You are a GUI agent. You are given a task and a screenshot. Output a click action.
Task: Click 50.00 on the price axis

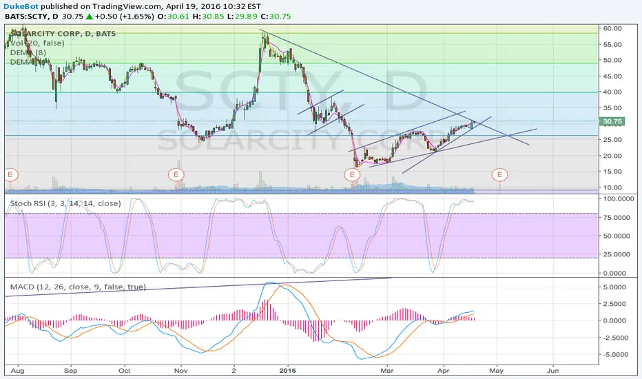(x=612, y=60)
